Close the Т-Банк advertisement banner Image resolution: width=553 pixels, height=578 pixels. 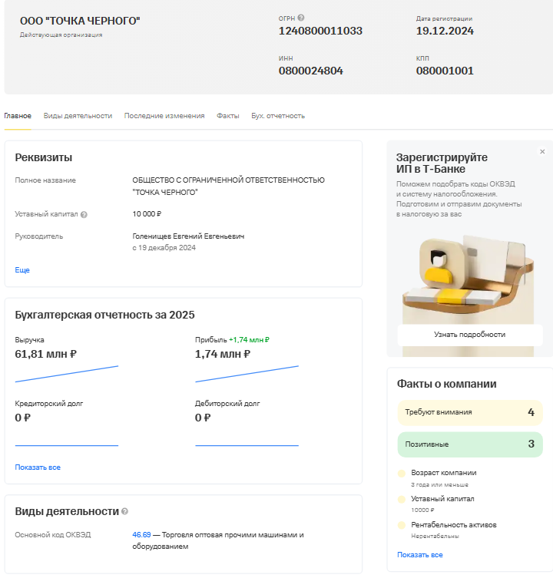point(542,152)
